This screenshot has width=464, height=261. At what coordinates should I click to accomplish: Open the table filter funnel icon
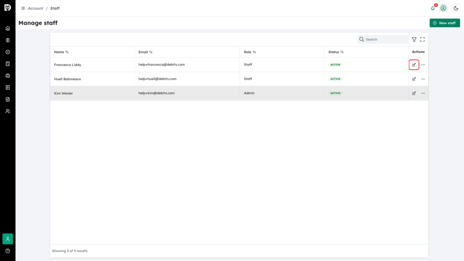414,39
